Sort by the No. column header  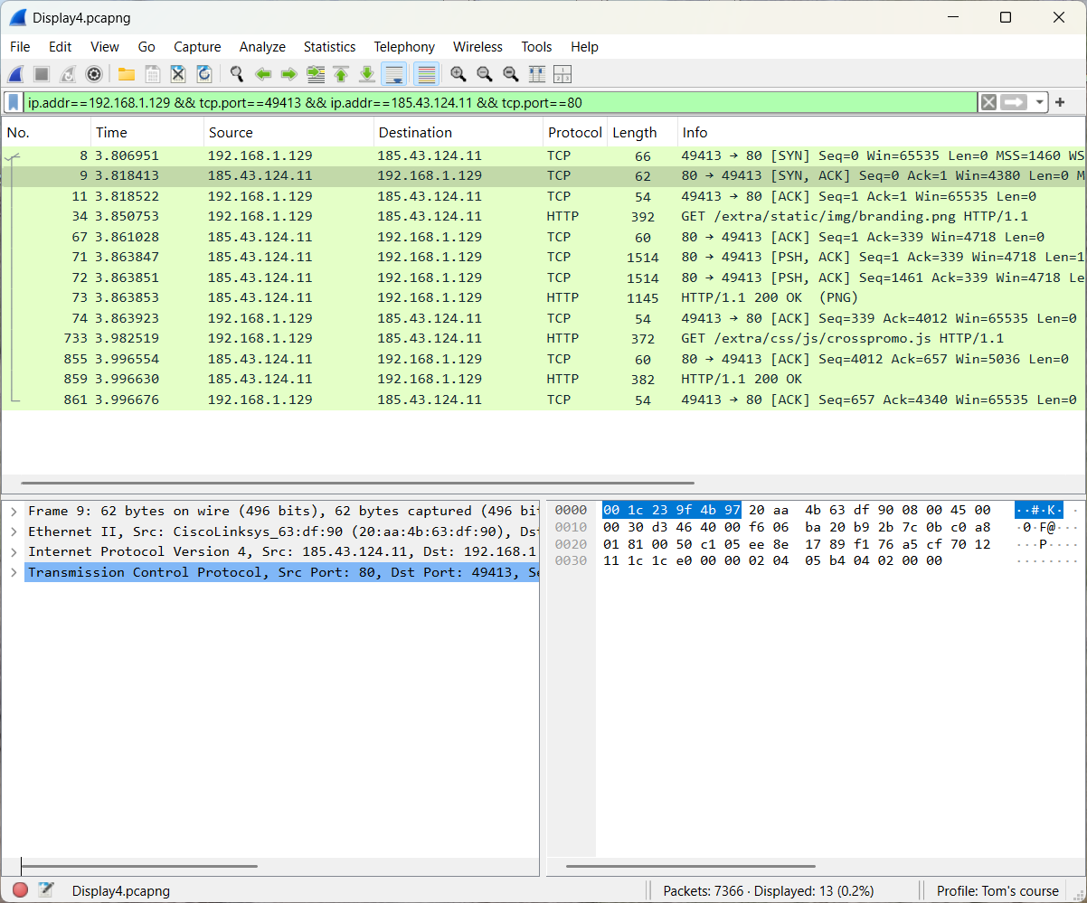45,133
